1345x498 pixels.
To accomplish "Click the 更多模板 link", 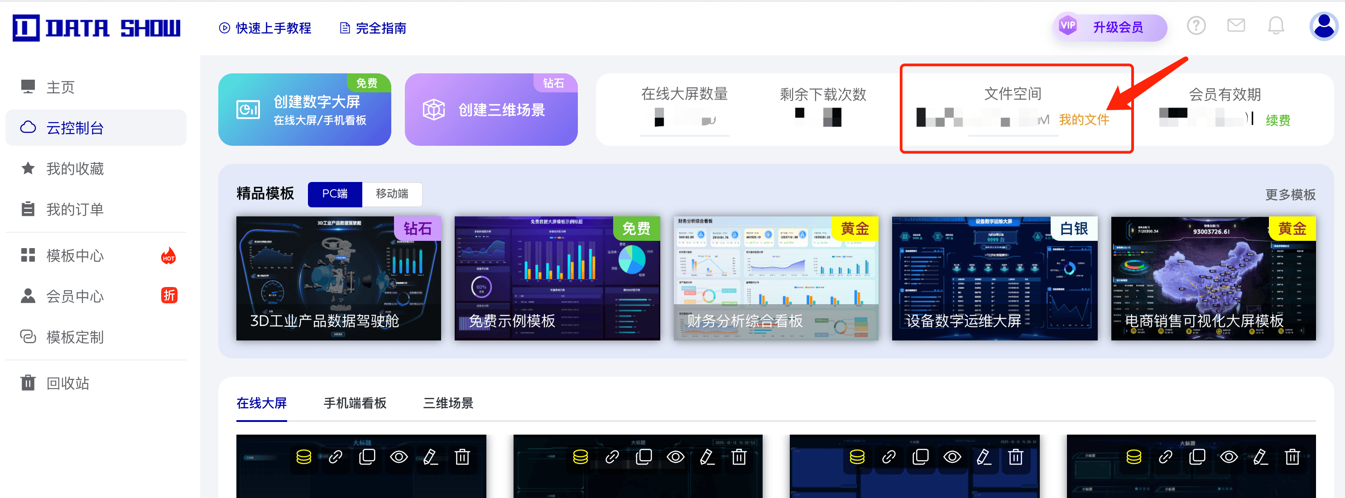I will [1290, 195].
